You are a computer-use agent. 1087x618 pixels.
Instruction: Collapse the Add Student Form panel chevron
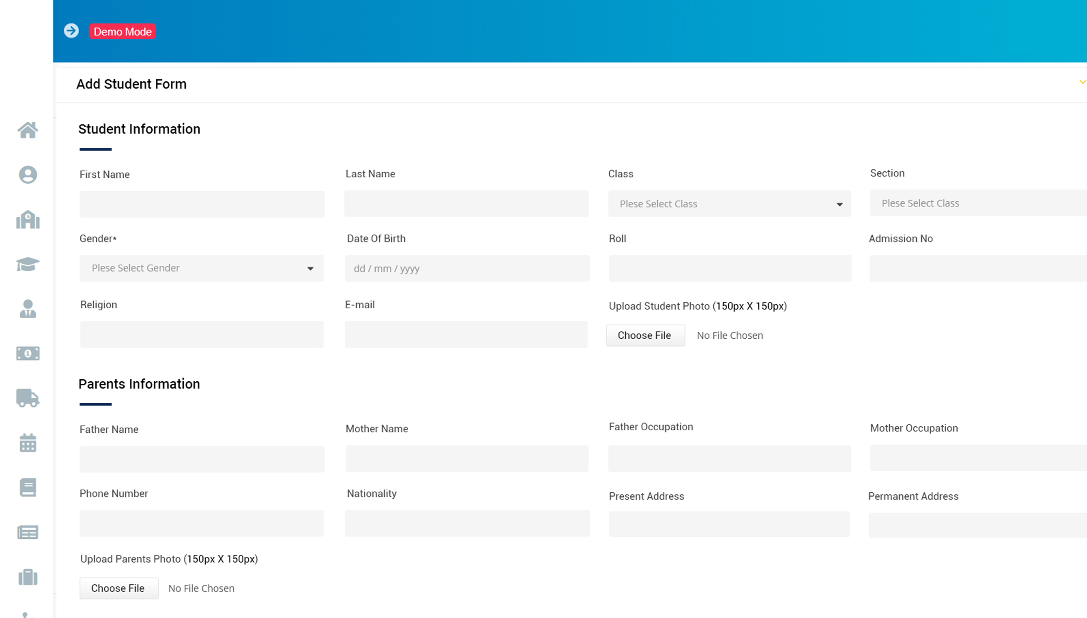click(x=1082, y=82)
